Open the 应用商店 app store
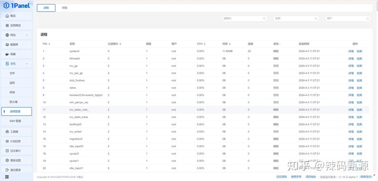 coord(17,25)
